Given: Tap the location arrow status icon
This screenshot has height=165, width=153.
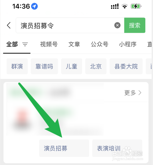Looking at the screenshot, I should 34,6.
